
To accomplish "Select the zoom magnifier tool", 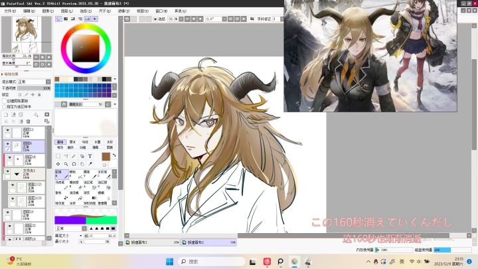I will pyautogui.click(x=66, y=164).
